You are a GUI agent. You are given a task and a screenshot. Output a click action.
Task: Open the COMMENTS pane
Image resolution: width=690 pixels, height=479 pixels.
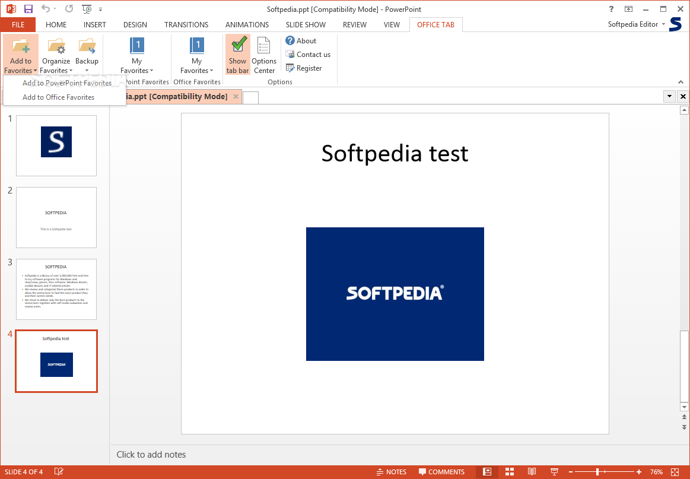pyautogui.click(x=442, y=471)
